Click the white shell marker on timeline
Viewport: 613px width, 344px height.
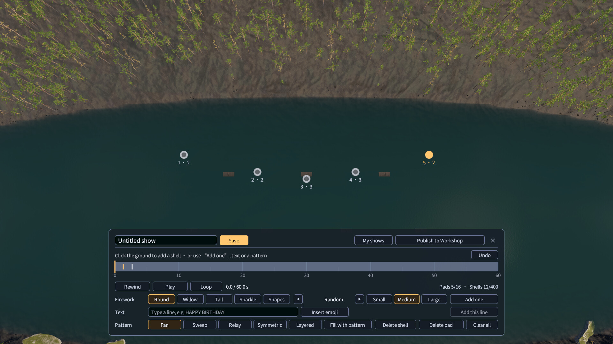132,267
